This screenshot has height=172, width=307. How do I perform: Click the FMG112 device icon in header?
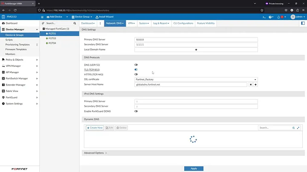[3, 17]
